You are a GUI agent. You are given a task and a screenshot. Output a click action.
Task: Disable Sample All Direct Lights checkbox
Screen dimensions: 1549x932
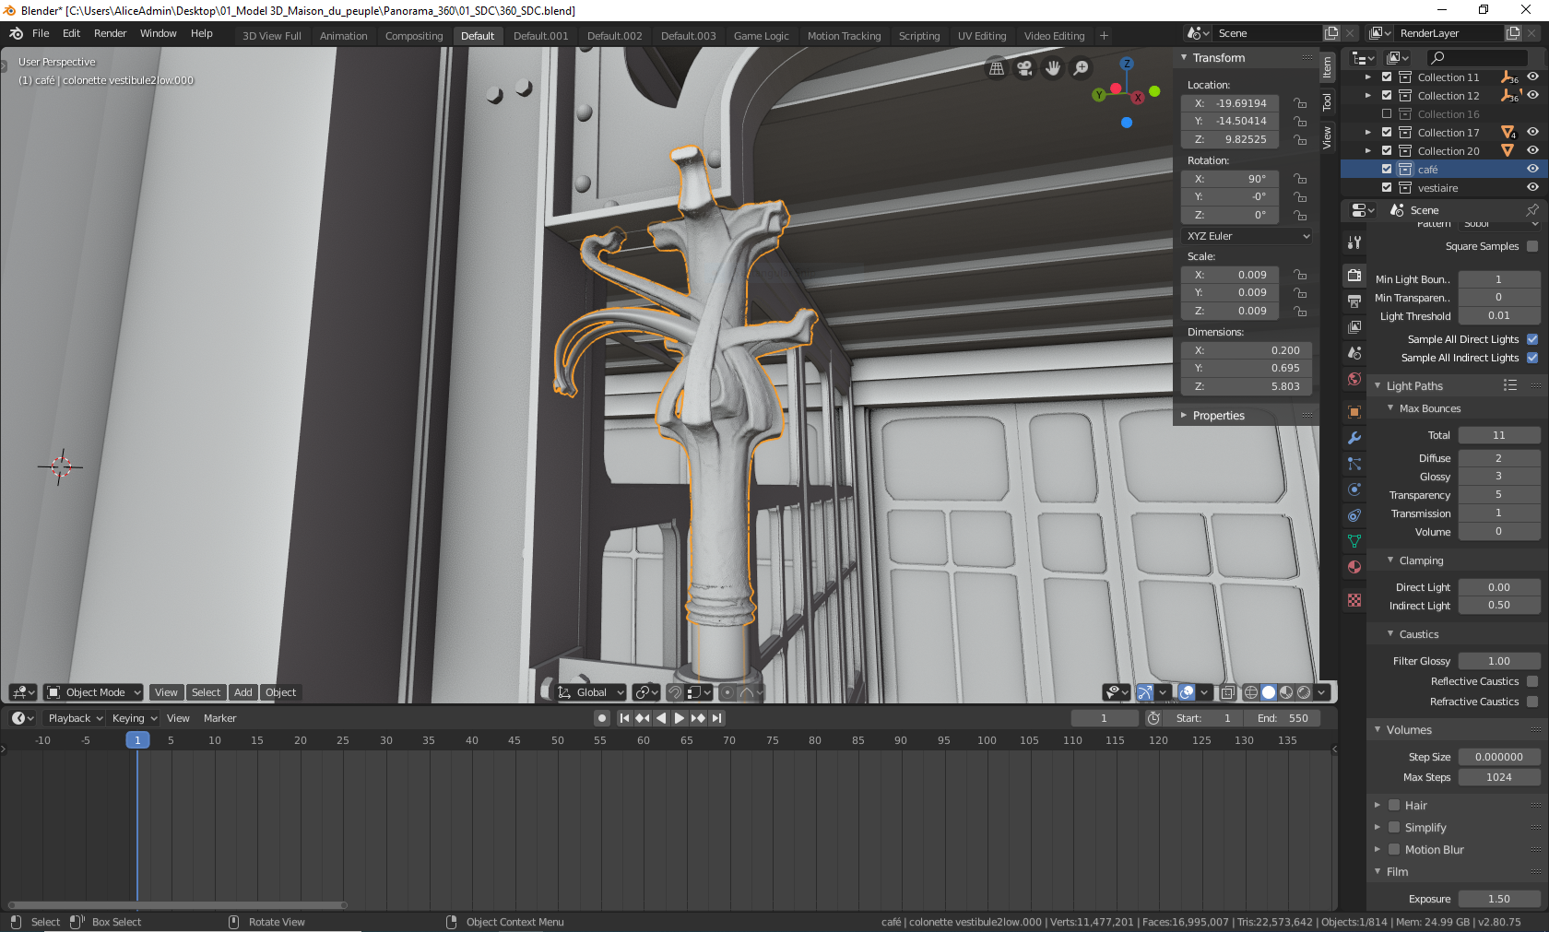tap(1532, 339)
